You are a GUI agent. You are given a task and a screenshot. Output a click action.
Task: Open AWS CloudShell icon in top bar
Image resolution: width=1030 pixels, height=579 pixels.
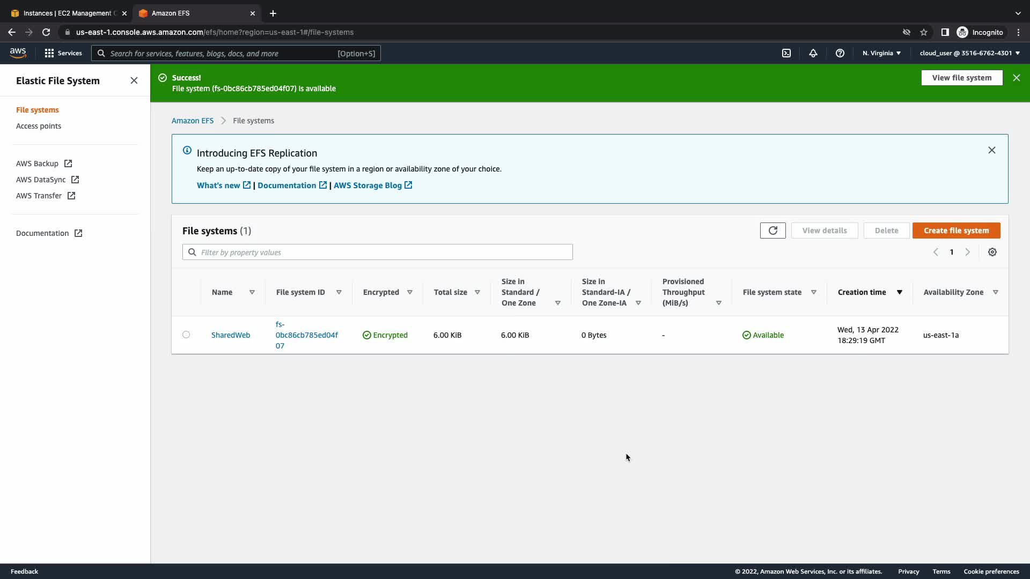point(786,53)
